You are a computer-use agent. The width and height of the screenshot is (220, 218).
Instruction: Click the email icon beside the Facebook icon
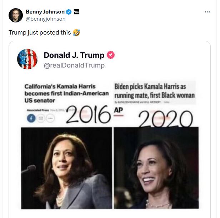40,119
